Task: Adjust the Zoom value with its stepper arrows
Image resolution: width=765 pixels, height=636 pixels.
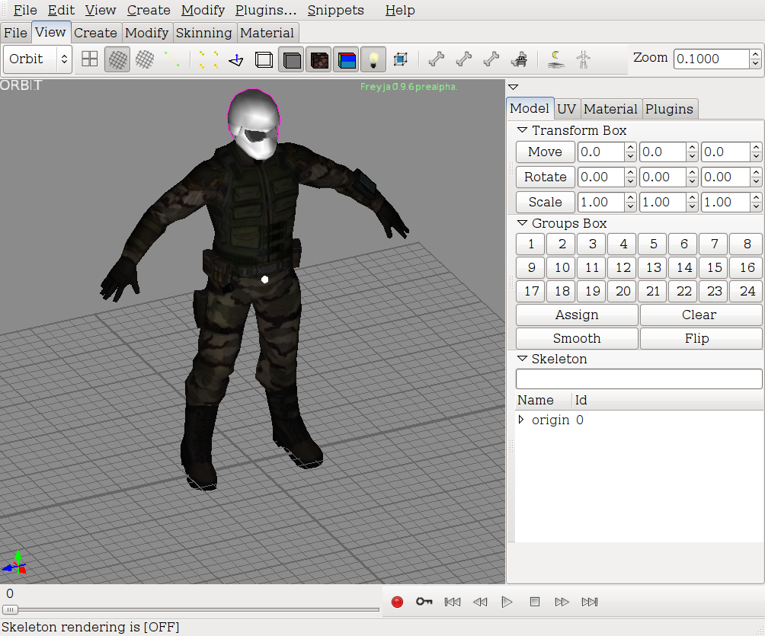Action: pyautogui.click(x=755, y=59)
